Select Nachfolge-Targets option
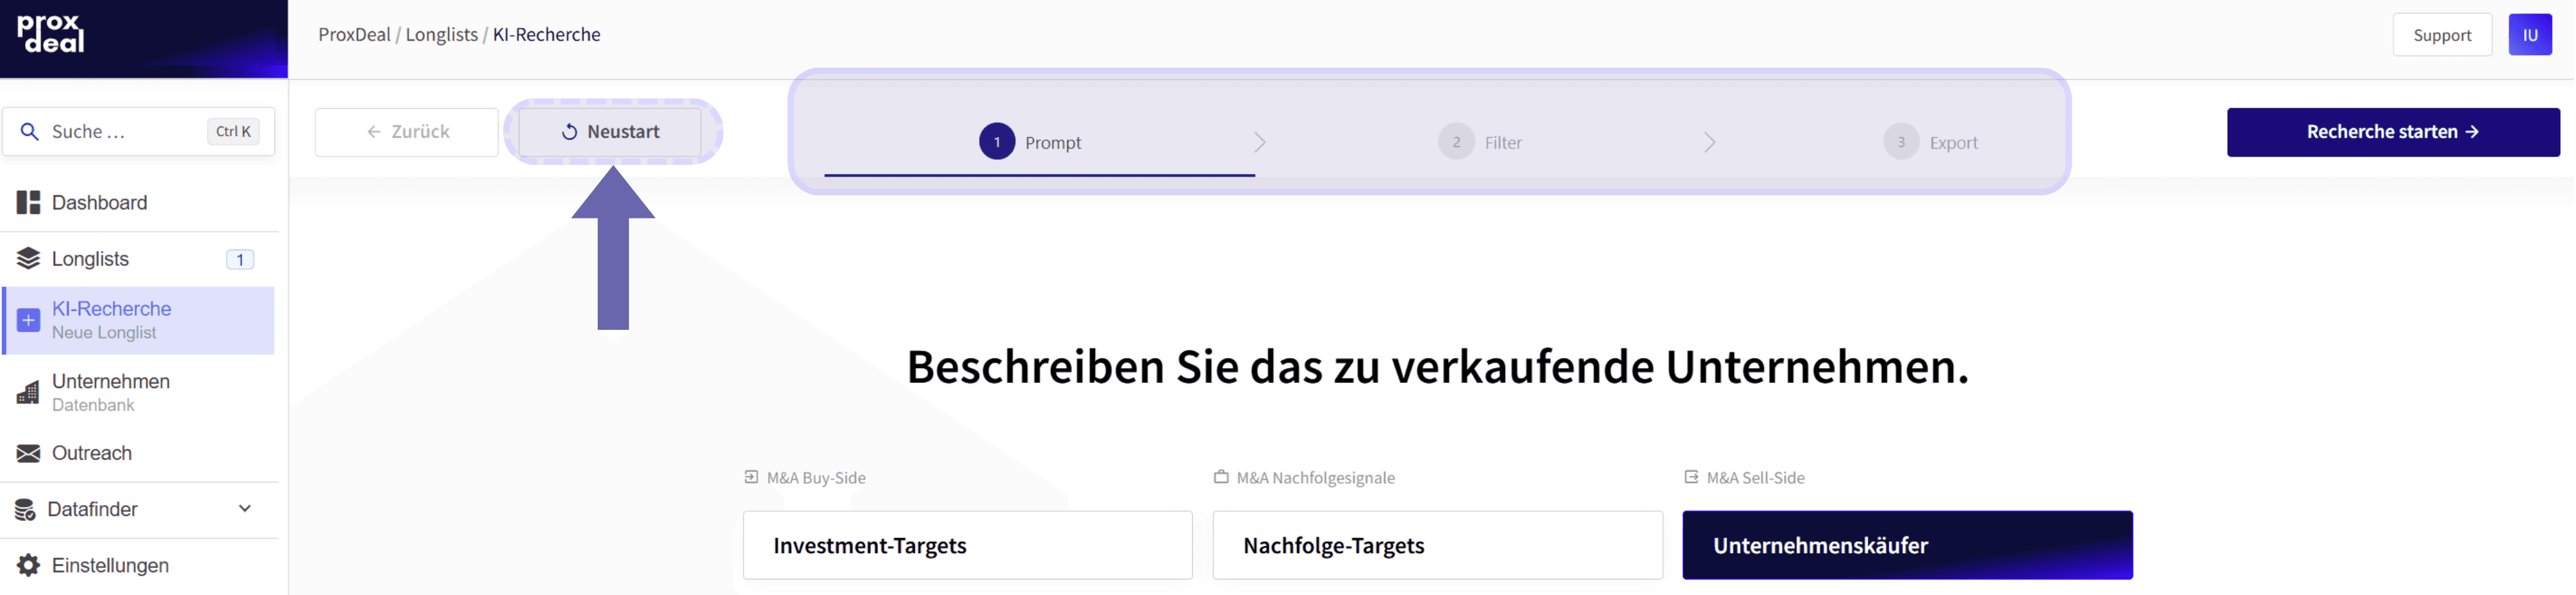The height and width of the screenshot is (595, 2576). pyautogui.click(x=1437, y=545)
